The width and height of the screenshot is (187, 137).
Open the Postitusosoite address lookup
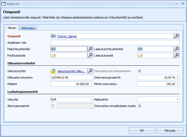tap(90, 55)
